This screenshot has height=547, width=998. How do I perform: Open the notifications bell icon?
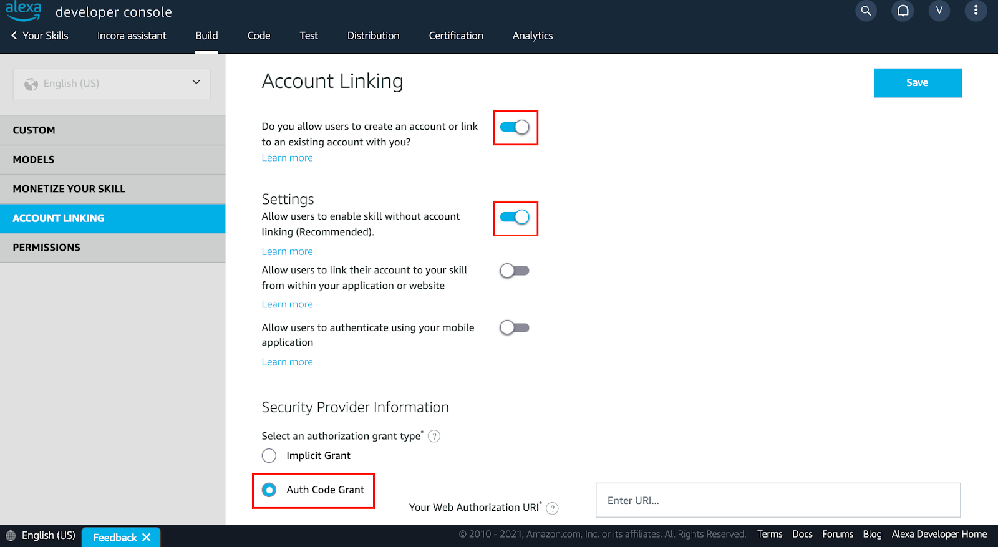903,11
